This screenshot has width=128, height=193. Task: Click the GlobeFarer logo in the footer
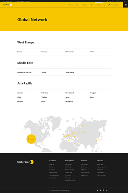[26, 162]
